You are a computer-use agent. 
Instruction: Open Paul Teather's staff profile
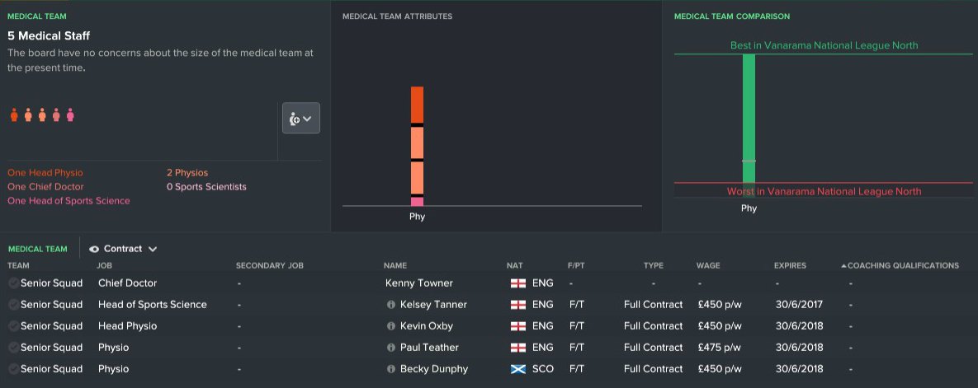pos(429,348)
